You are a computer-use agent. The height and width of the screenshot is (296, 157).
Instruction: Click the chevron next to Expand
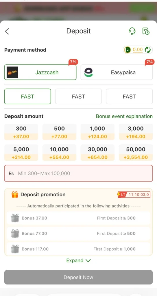(x=88, y=261)
